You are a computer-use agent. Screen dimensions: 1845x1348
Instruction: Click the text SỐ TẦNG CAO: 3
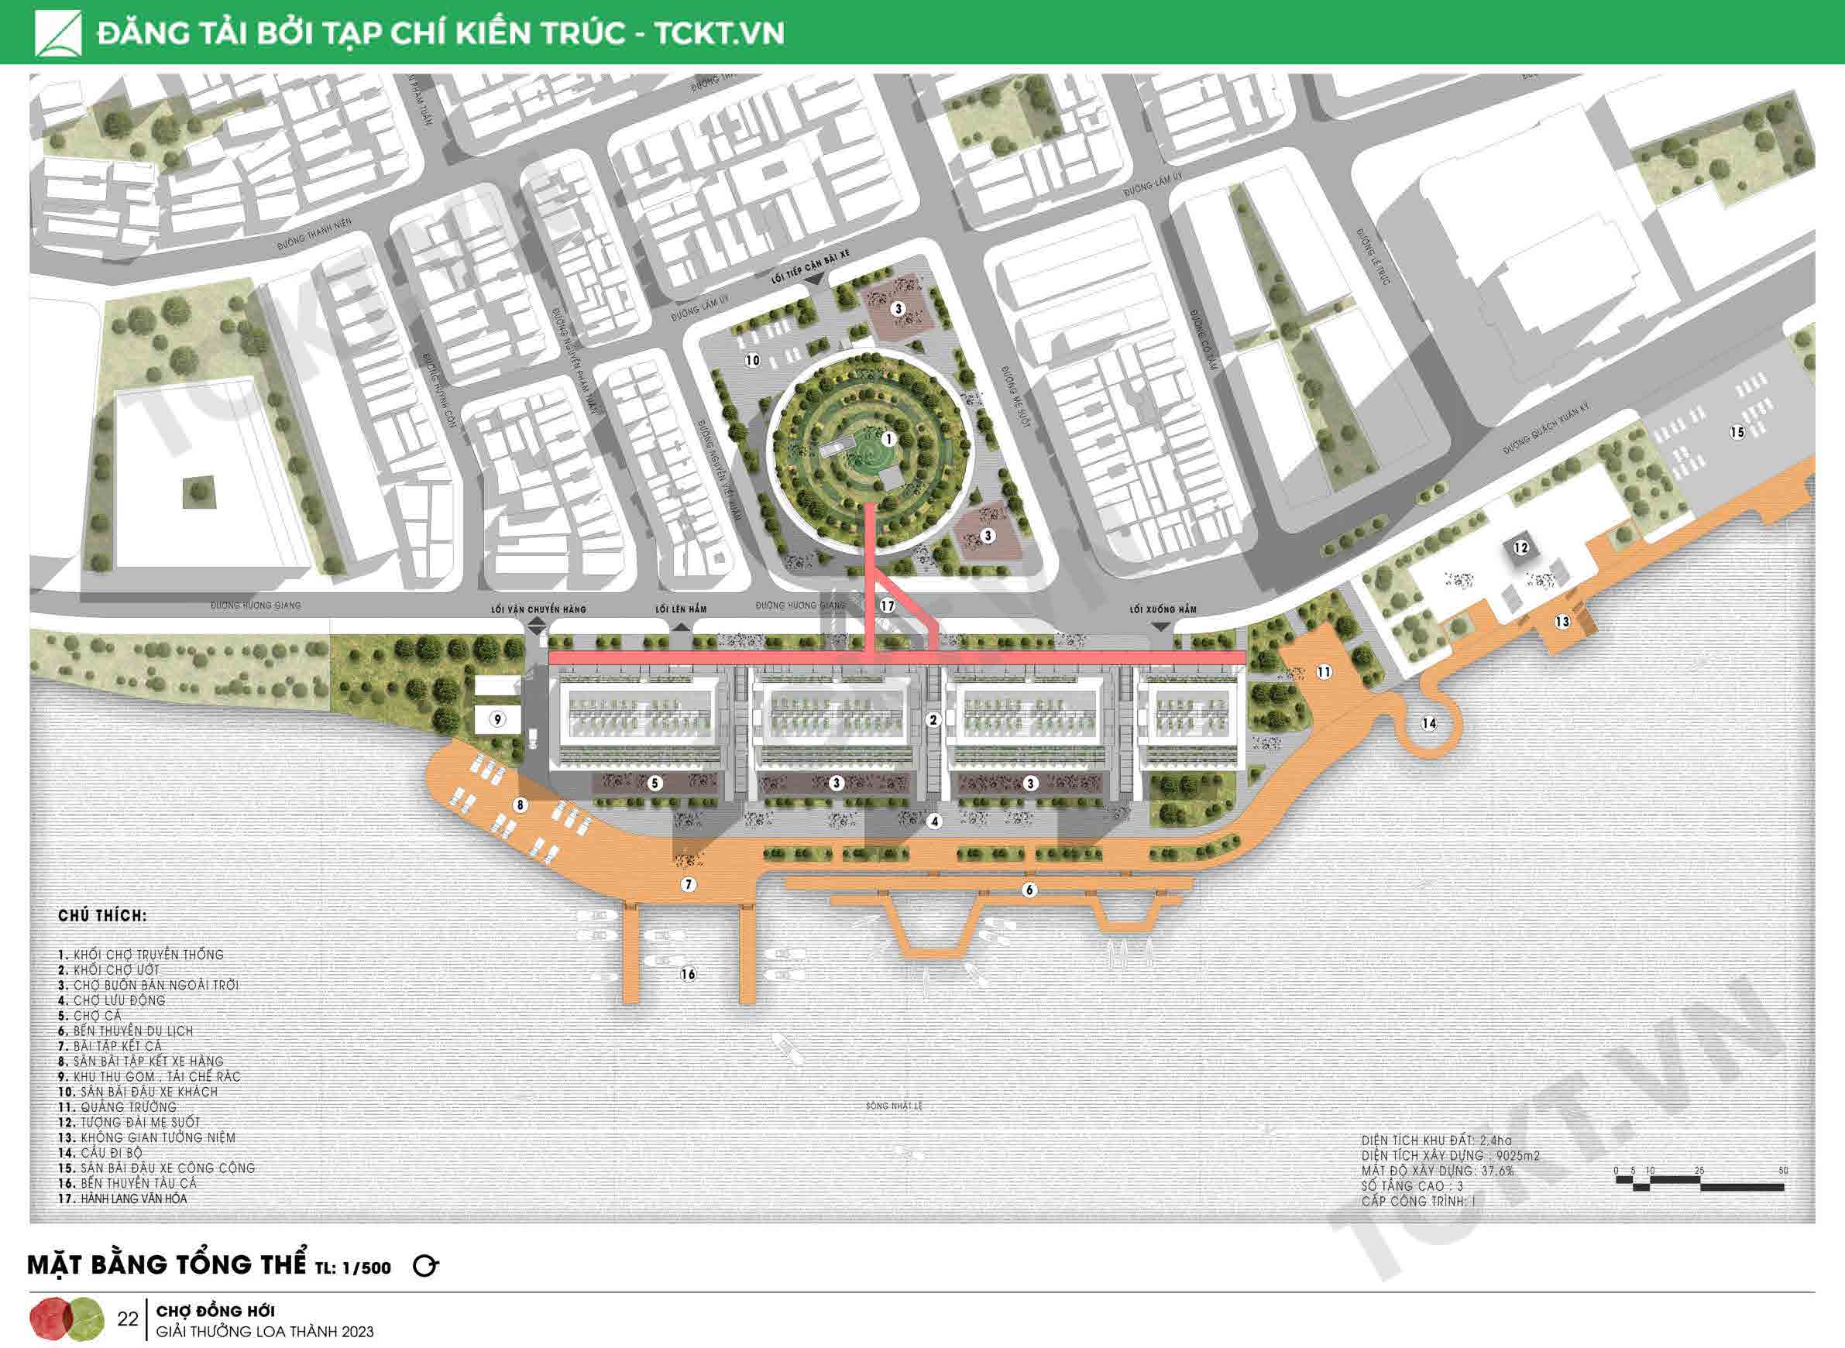(x=1412, y=1186)
